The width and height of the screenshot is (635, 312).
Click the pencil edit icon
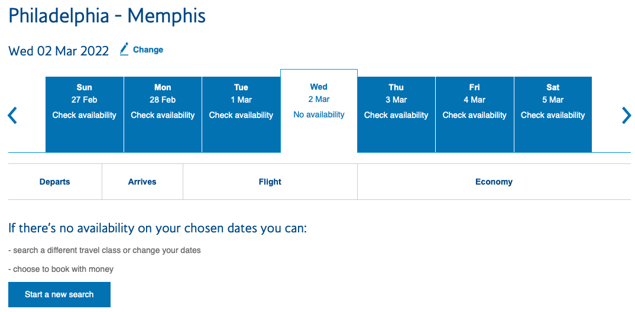coord(124,49)
